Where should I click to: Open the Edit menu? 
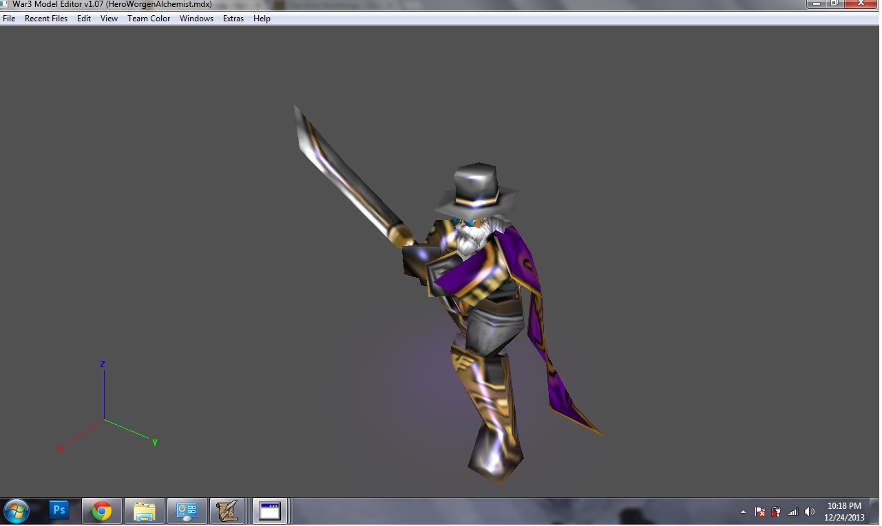pos(84,19)
